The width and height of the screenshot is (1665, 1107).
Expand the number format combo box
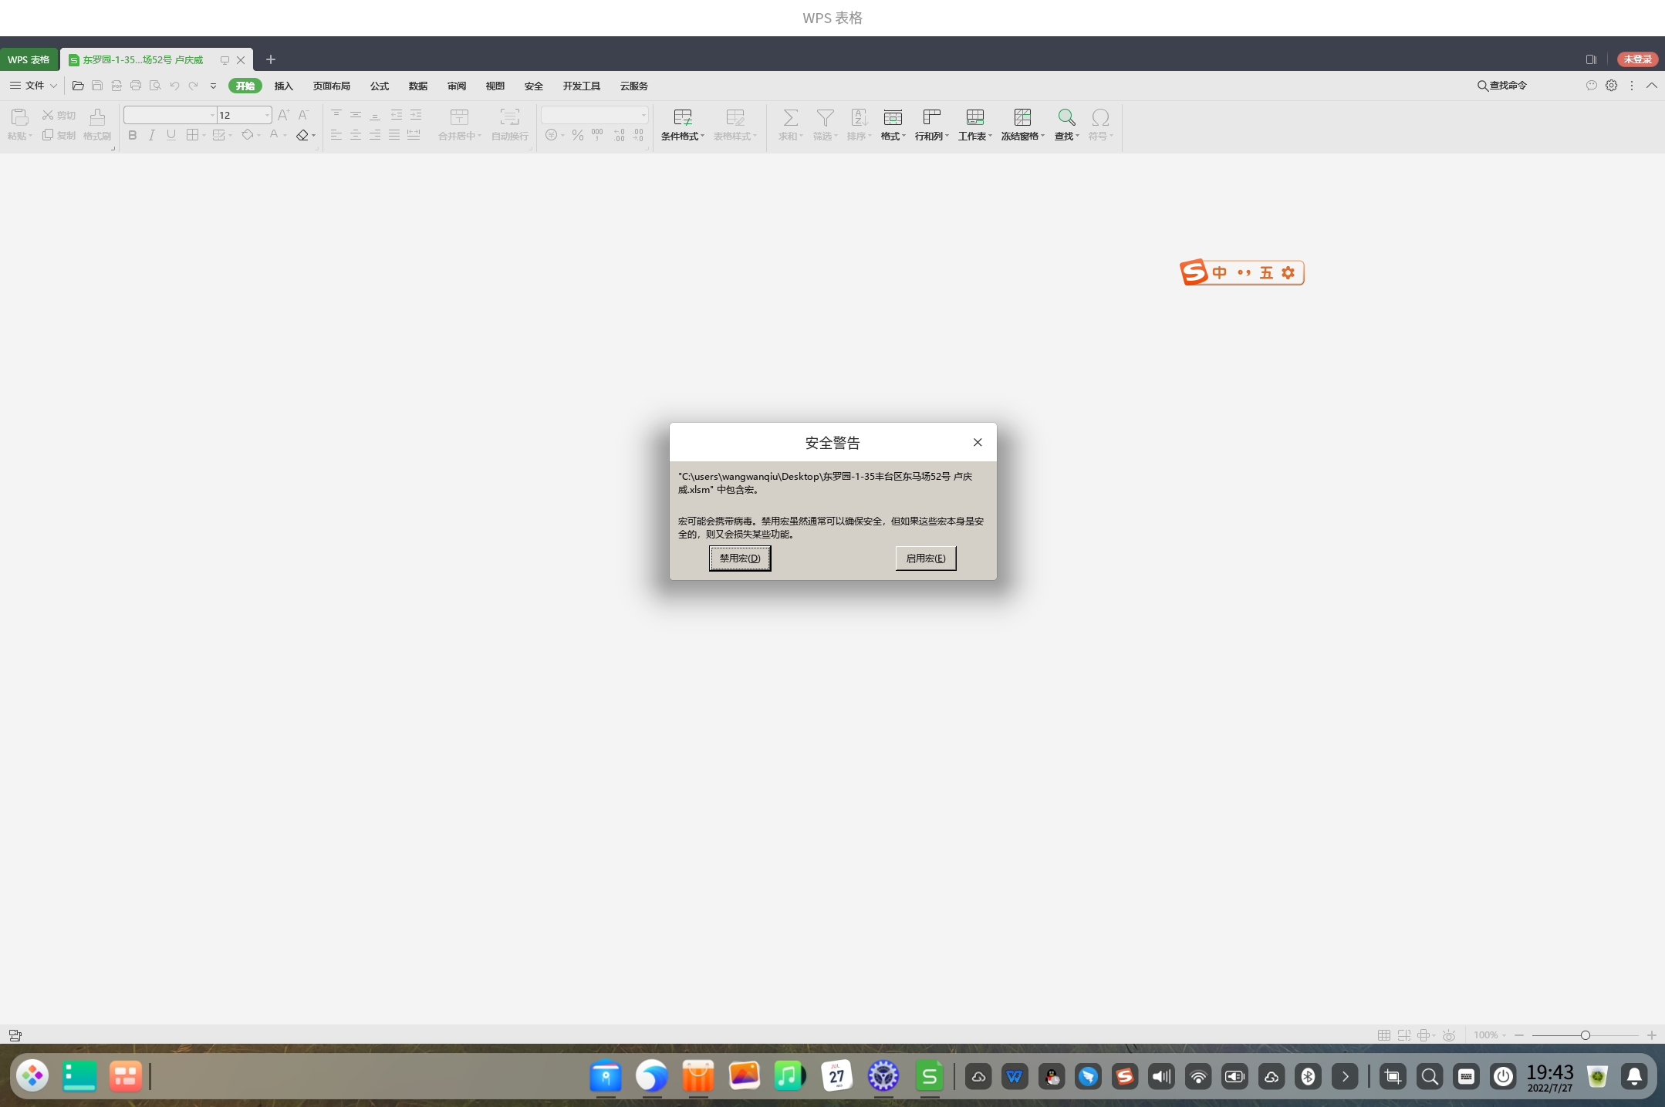(x=643, y=115)
